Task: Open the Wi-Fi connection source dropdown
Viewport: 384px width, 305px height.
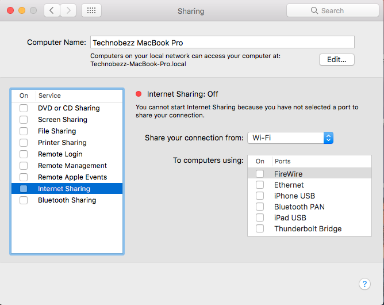Action: (x=290, y=138)
